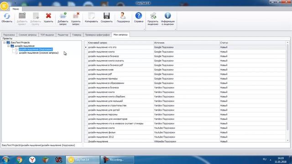Open the yellow EasyText application button
Screen dimensions: 292x164
pyautogui.click(x=4, y=6)
